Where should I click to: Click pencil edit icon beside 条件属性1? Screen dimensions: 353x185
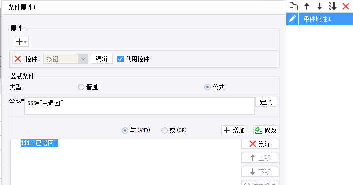pos(292,19)
